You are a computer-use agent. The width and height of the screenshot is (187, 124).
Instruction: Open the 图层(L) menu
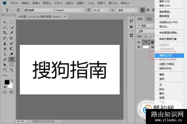(47, 3)
